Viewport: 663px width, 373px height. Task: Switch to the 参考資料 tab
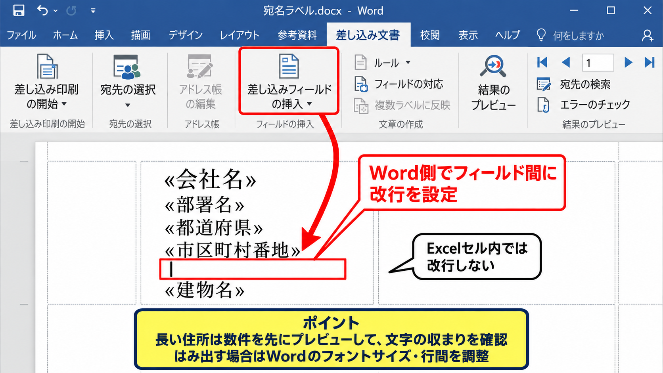(x=297, y=35)
